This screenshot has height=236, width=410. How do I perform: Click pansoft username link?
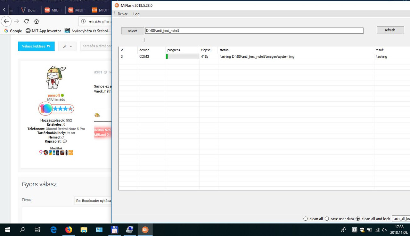pos(54,95)
